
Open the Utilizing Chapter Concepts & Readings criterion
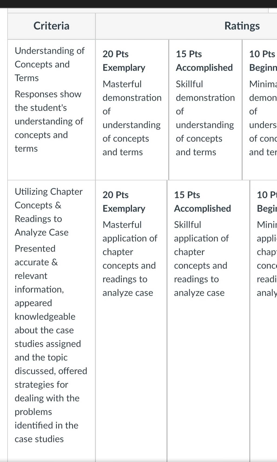[49, 212]
